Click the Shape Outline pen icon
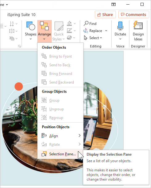This screenshot has height=188, width=151. point(69,31)
